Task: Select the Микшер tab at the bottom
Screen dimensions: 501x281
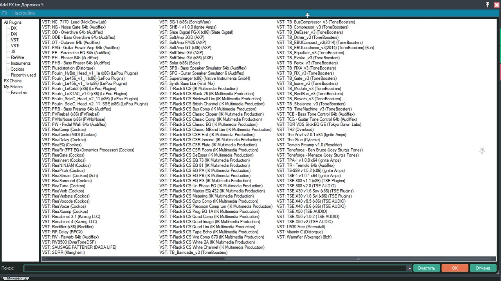Action: tap(14, 278)
